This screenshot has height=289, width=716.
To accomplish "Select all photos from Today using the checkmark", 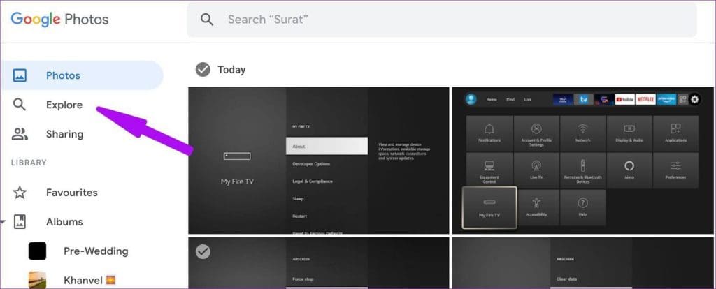I will 203,70.
